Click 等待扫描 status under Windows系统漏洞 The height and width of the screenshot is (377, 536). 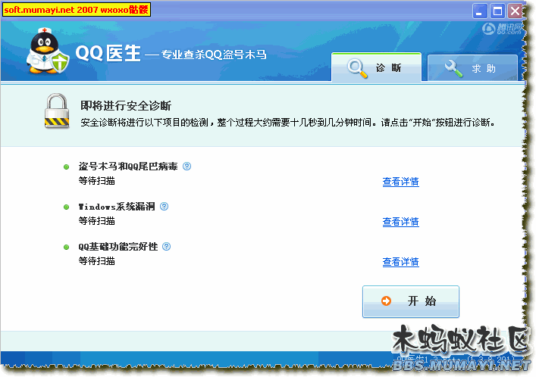[97, 221]
